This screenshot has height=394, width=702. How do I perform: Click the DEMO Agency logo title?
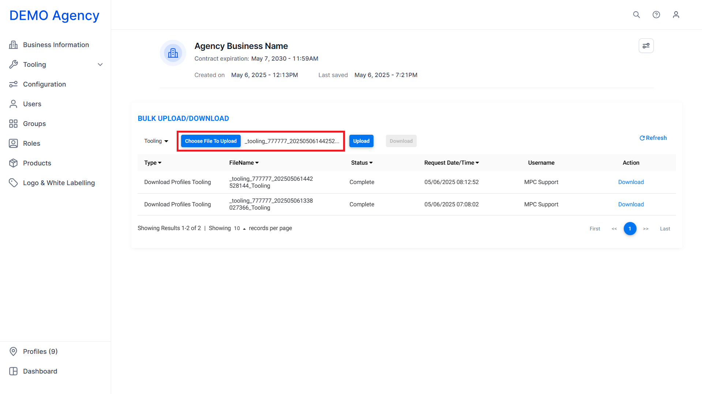(x=55, y=15)
